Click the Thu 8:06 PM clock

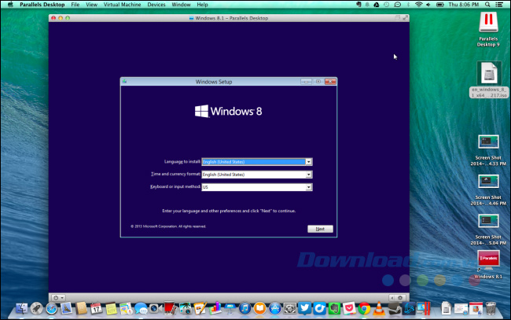(x=463, y=5)
